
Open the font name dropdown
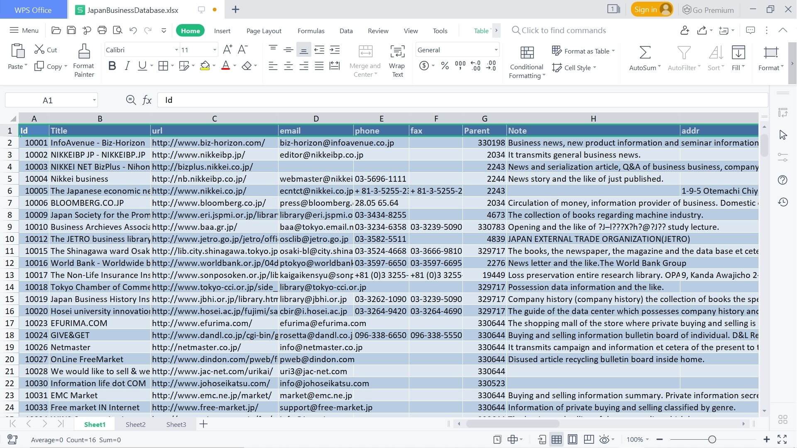pos(176,49)
